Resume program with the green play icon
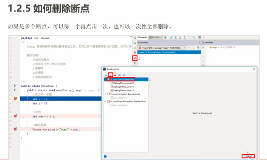The width and height of the screenshot is (267, 160). [x=135, y=43]
